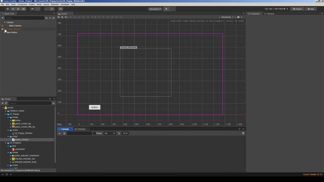Select UI_Popup_Window scene asset

pyautogui.click(x=24, y=133)
